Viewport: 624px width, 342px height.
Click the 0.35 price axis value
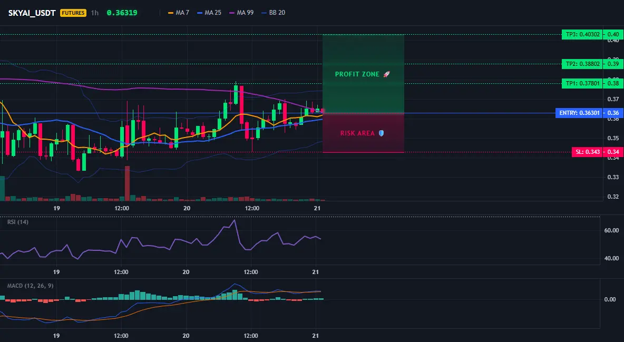click(613, 138)
